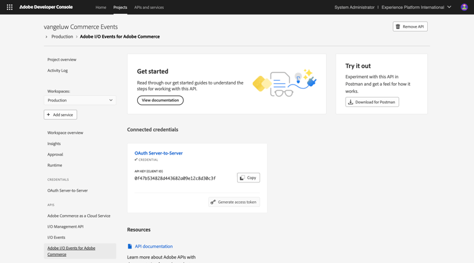Open Activity Log in sidebar
The width and height of the screenshot is (474, 263).
tap(58, 71)
